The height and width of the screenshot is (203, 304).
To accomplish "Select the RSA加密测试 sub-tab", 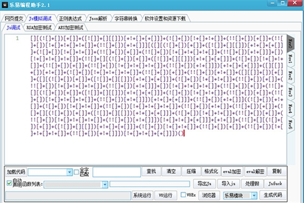I will tap(39, 28).
